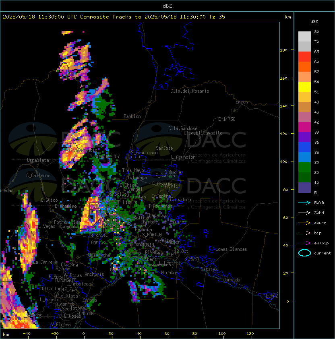Click the white 30HM arrow legend icon
The image size is (335, 339).
coord(304,213)
